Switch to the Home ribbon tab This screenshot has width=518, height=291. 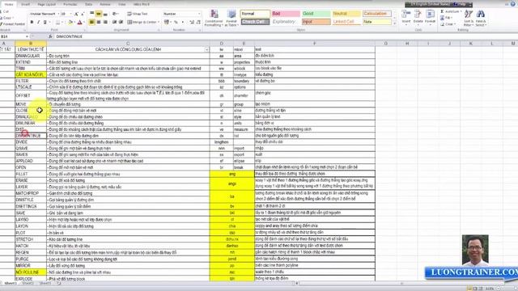(9, 4)
